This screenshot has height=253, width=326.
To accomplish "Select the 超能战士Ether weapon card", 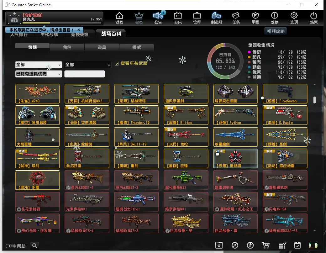I will [x=136, y=202].
